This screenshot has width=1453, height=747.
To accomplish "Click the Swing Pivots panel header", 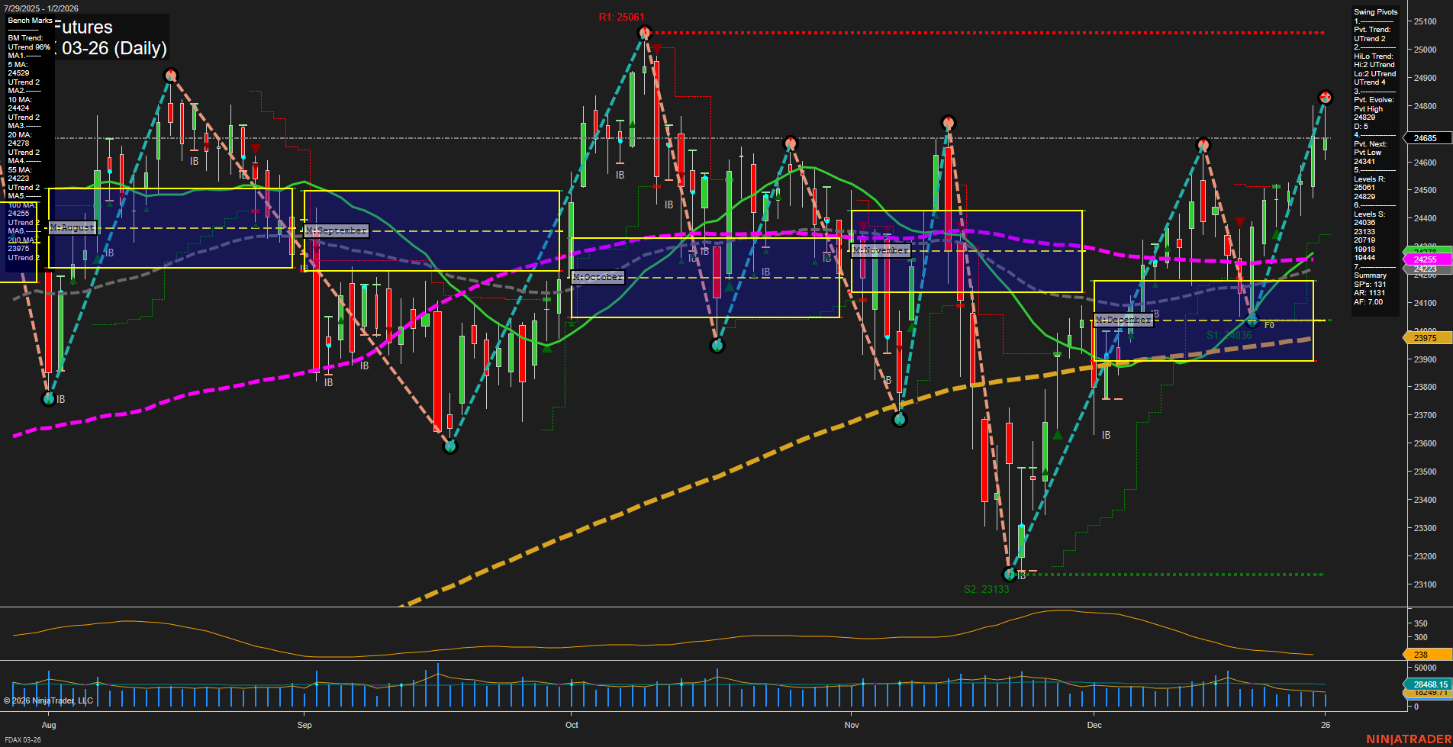I will tap(1375, 11).
